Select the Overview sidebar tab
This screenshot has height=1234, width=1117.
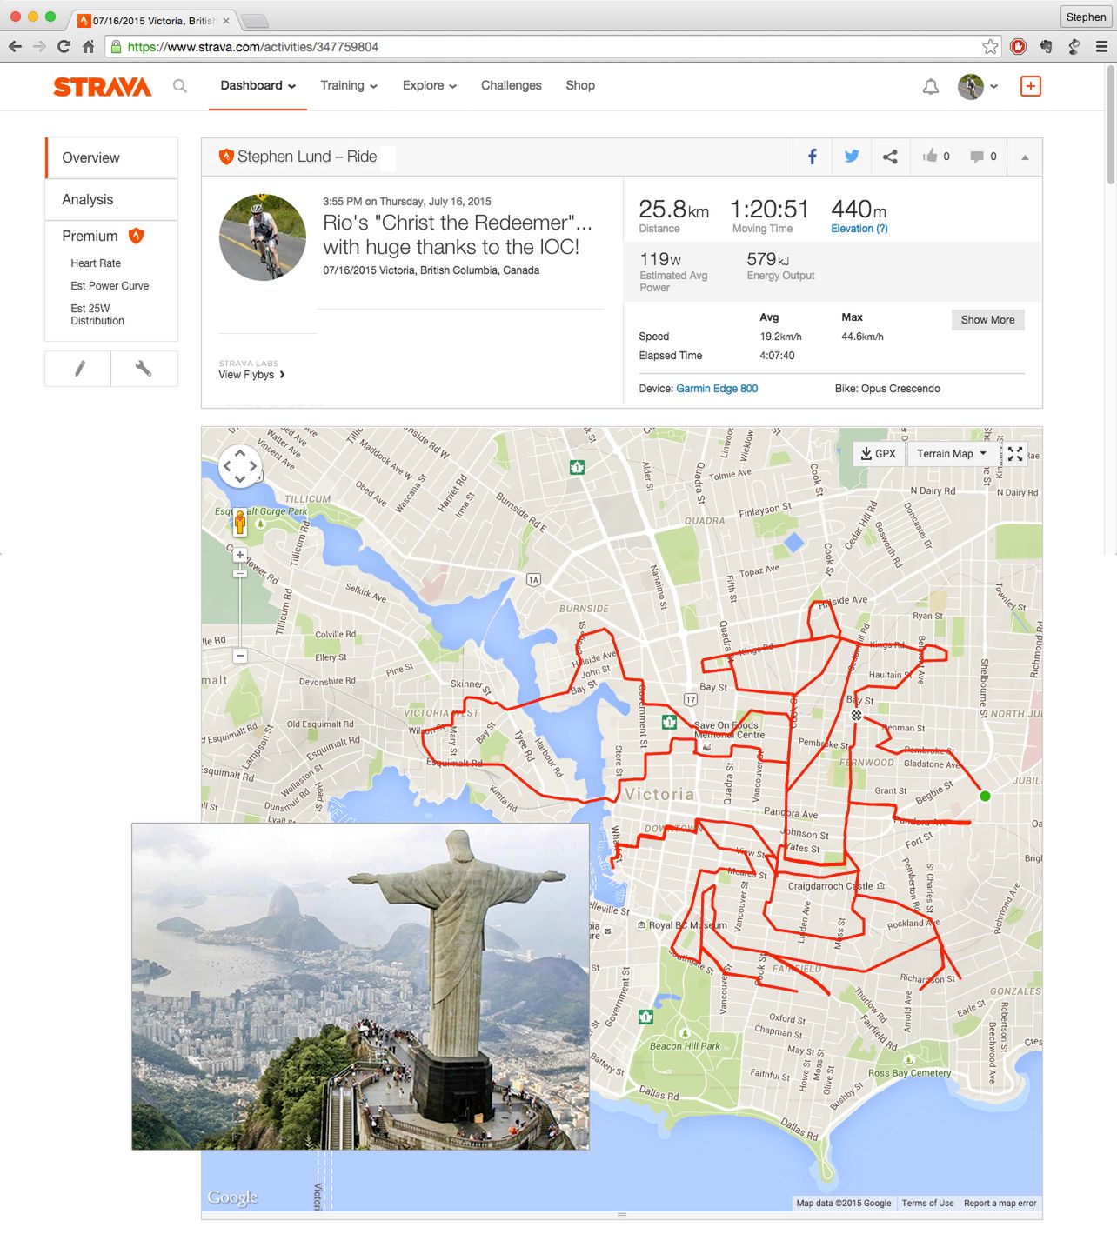tap(111, 157)
